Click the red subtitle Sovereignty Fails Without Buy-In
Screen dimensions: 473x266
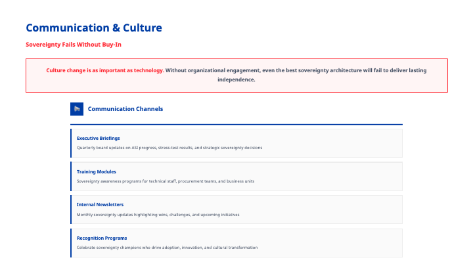click(74, 45)
